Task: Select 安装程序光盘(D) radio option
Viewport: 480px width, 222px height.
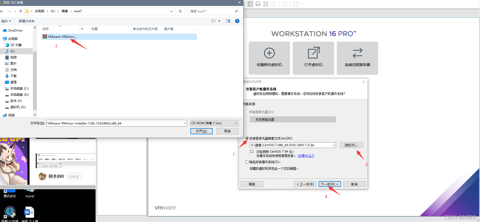Action: tap(247, 112)
